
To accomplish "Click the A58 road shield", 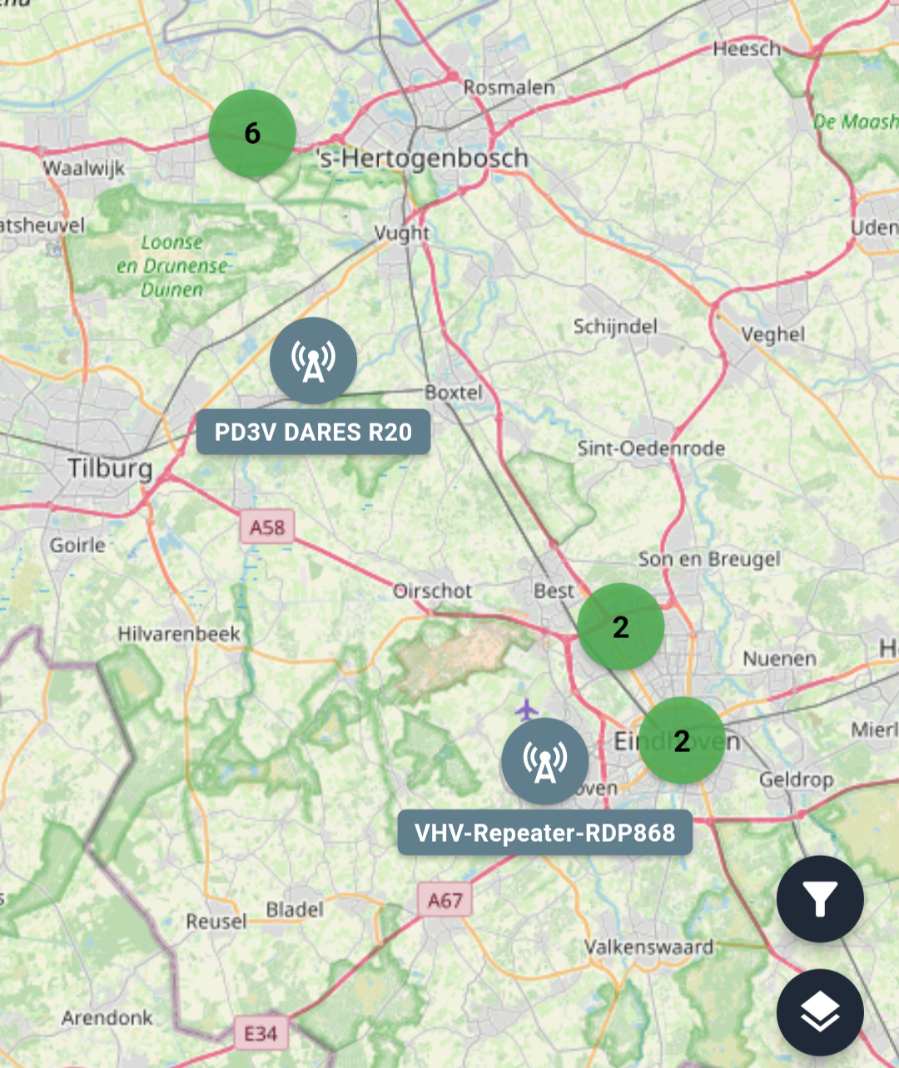I will 267,527.
